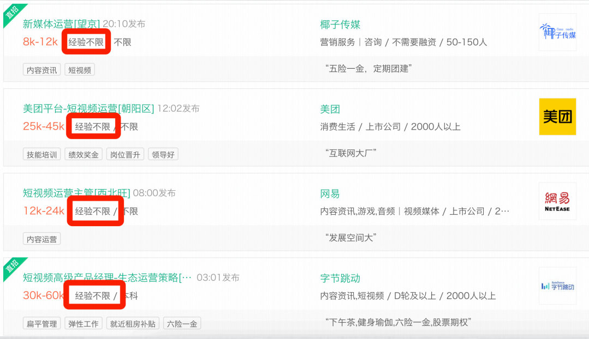Screen dimensions: 589x339
Task: Select the 内容运营 tag
Action: coord(41,239)
